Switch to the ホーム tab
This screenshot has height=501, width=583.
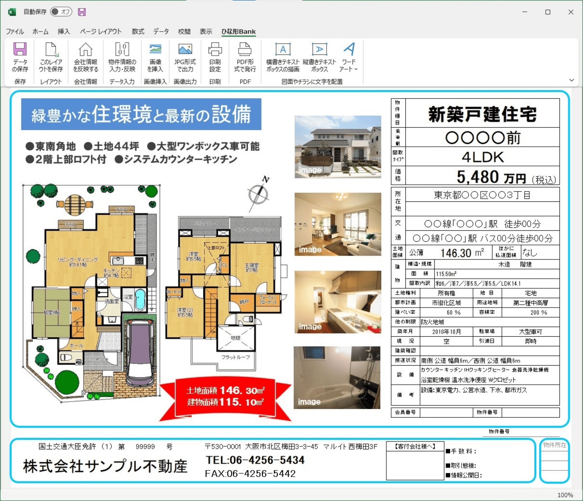(x=40, y=32)
